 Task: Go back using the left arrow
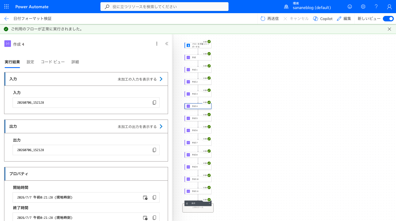[7, 19]
